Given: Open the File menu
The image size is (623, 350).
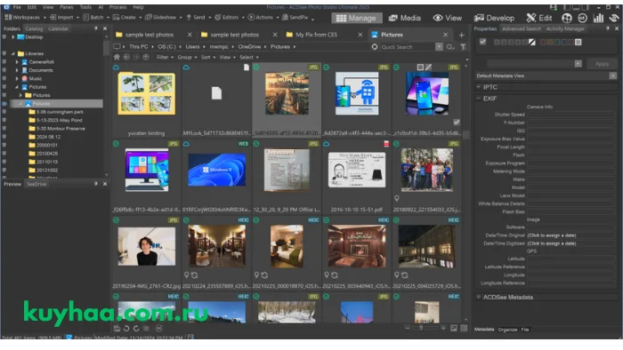Looking at the screenshot, I should coord(17,7).
